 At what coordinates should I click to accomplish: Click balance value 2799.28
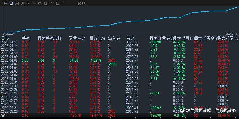132,57
